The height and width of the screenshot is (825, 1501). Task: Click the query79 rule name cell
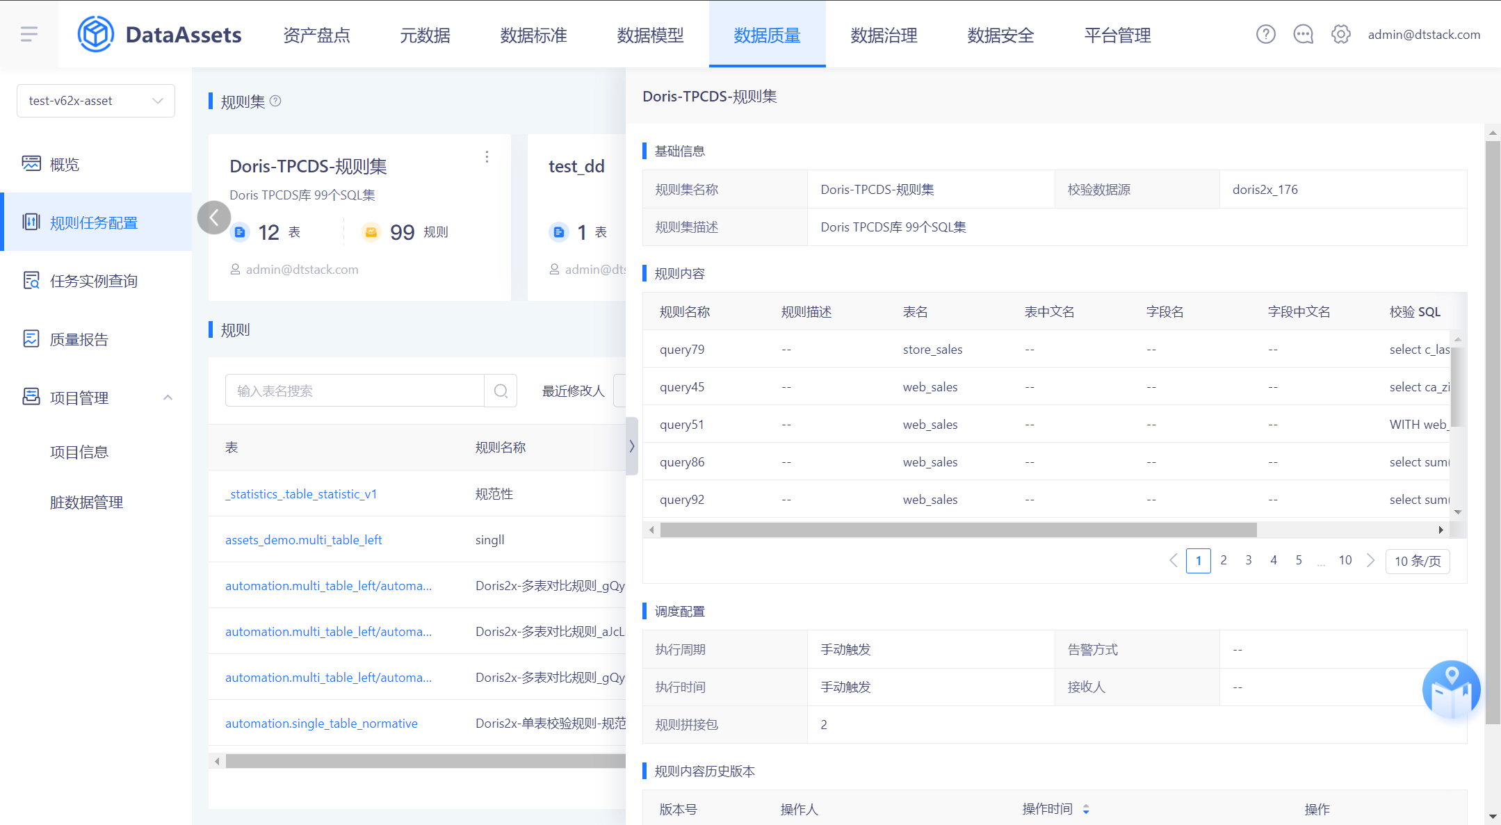(x=682, y=349)
